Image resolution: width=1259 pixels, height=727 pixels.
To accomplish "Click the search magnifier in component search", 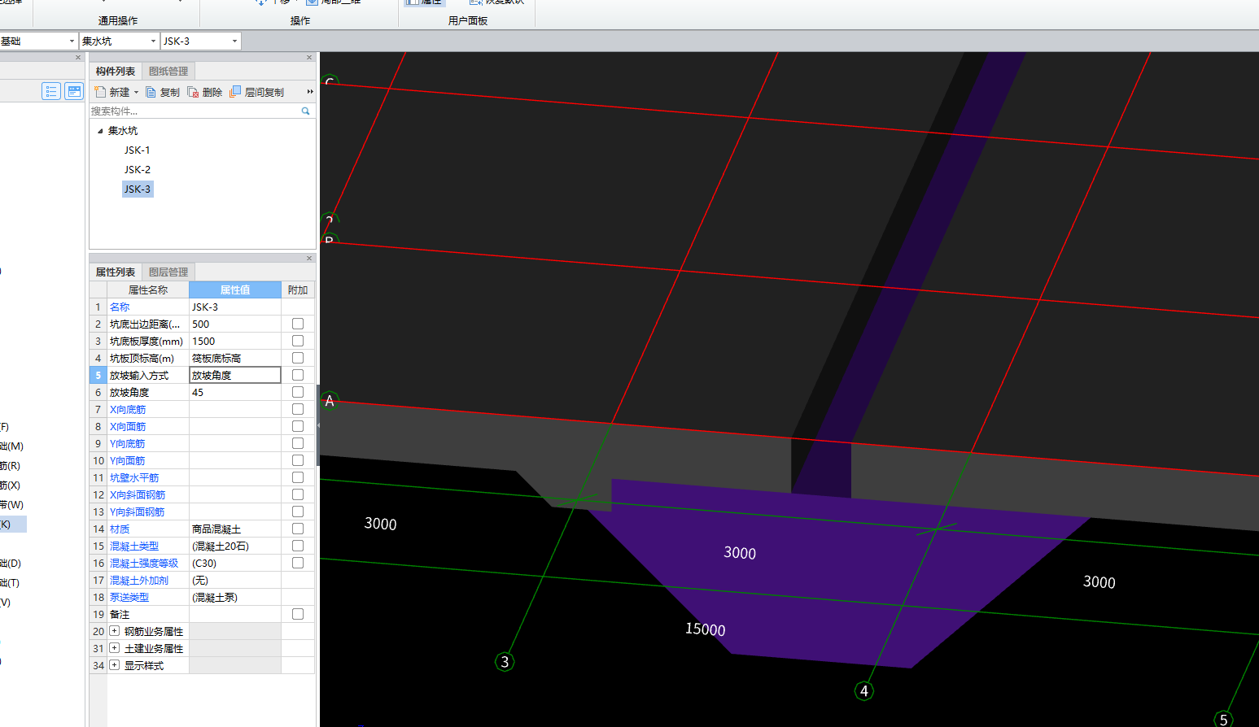I will pyautogui.click(x=306, y=111).
